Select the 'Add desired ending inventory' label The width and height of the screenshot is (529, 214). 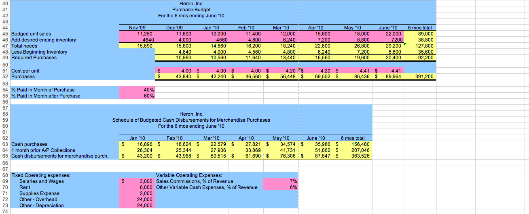(44, 40)
